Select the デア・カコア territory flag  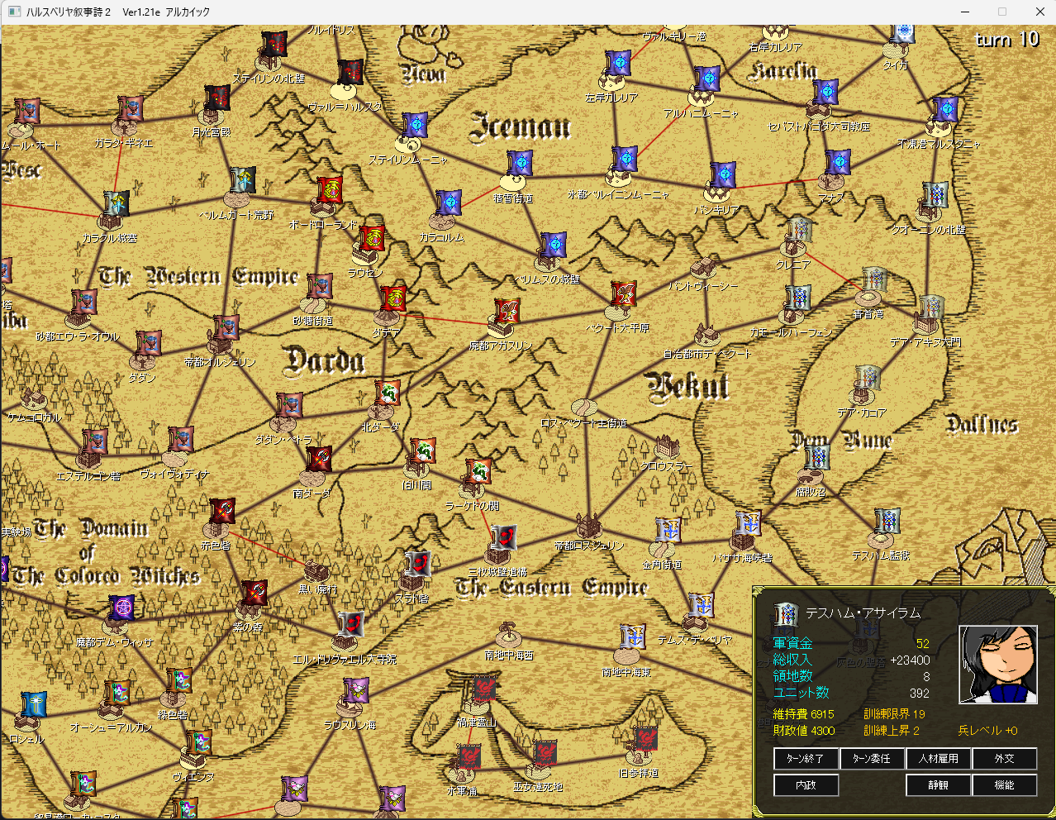coord(868,379)
